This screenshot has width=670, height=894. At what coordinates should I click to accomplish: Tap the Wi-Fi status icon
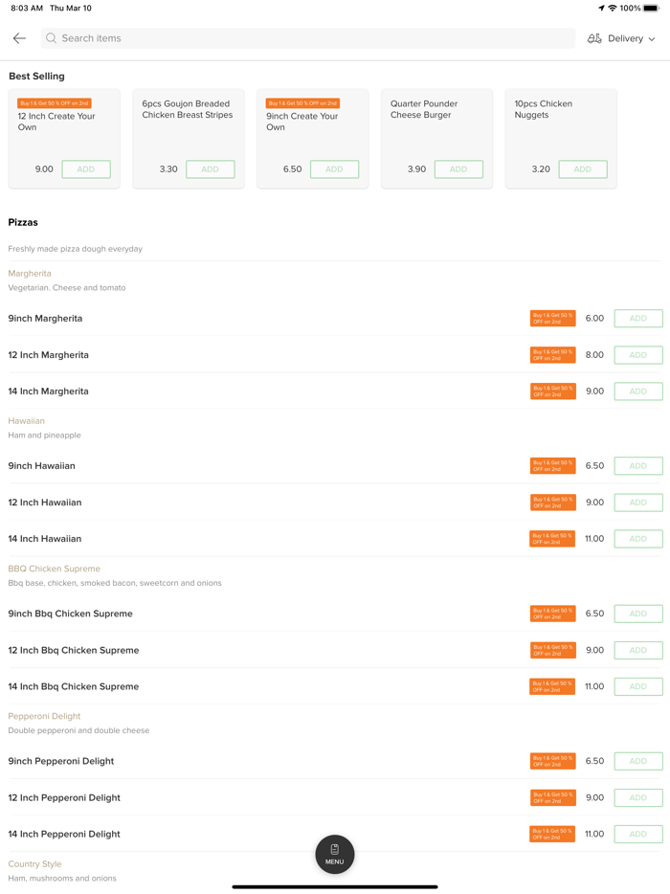(613, 9)
